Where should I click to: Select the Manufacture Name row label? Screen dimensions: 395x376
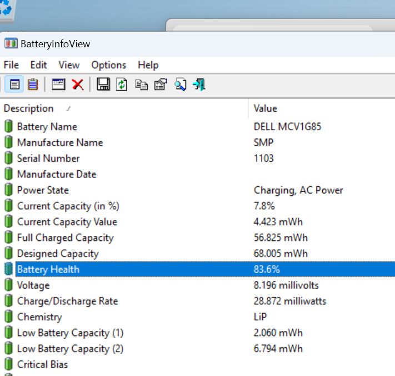(60, 142)
